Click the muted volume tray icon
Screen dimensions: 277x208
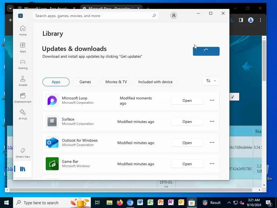[x=242, y=203]
